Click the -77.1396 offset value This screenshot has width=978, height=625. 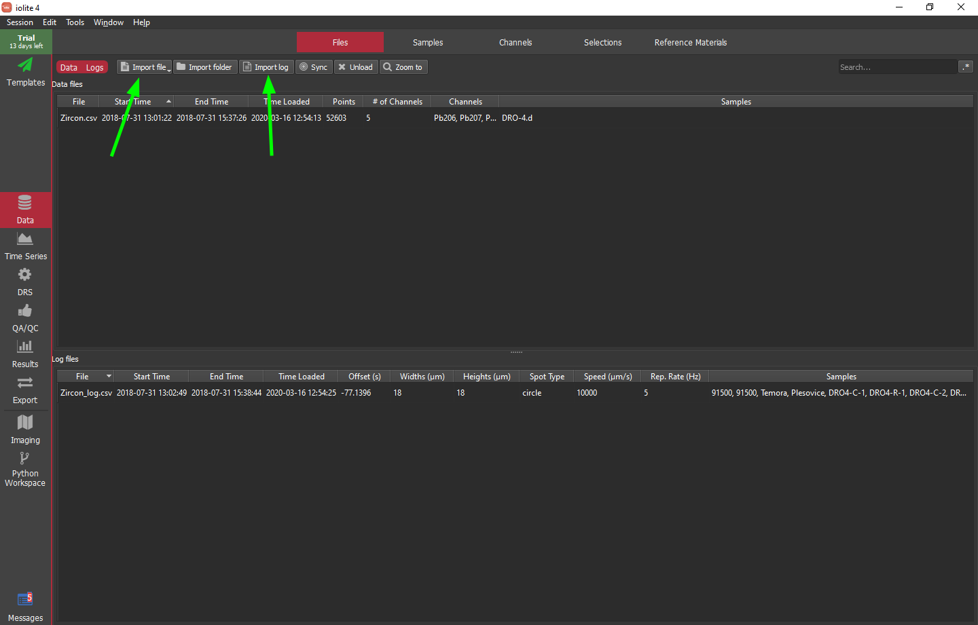tap(356, 393)
